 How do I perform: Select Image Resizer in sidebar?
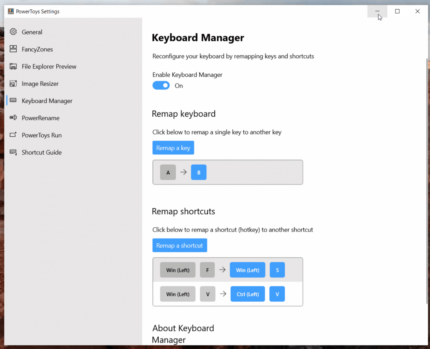pos(40,84)
